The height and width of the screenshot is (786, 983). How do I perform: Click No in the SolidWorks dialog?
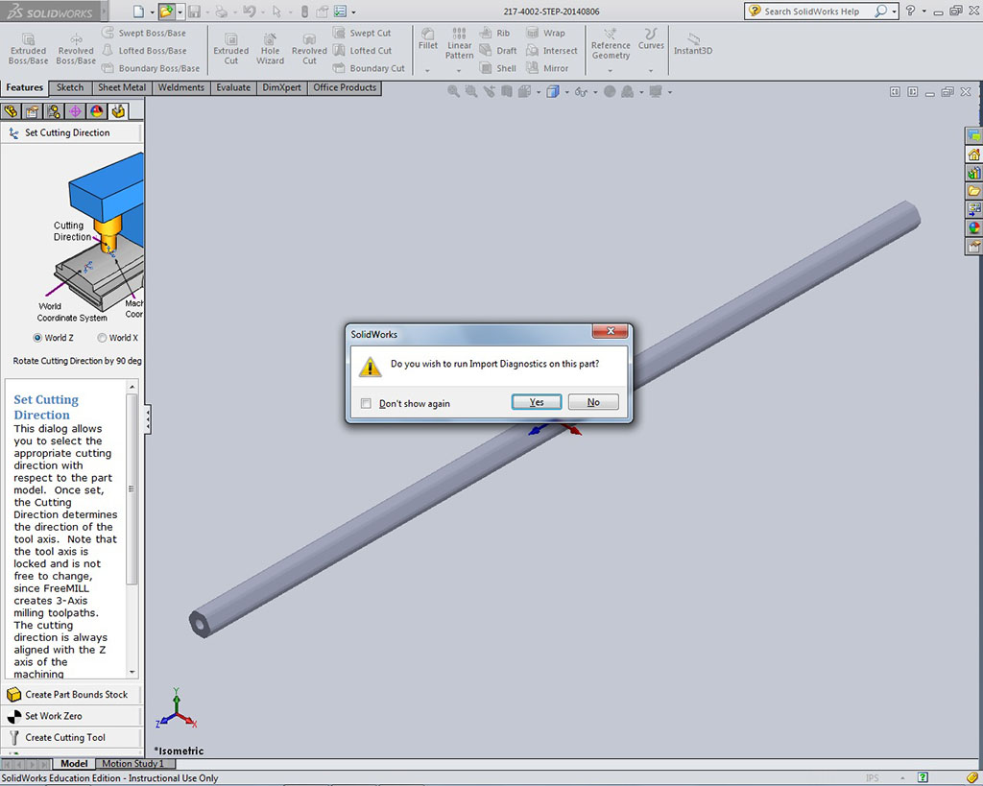[593, 402]
